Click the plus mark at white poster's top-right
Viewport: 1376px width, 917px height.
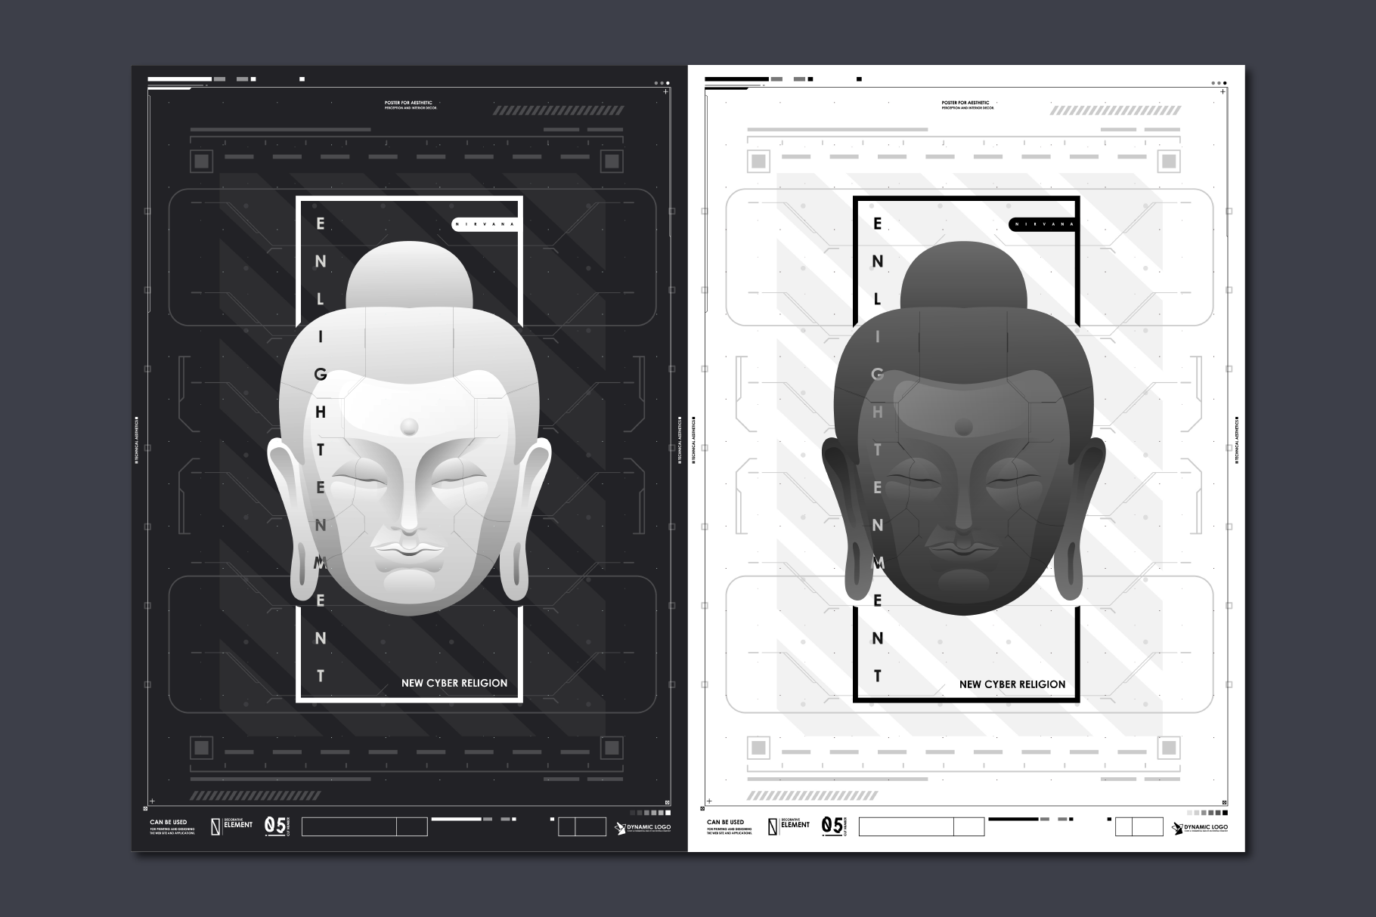click(x=1223, y=92)
